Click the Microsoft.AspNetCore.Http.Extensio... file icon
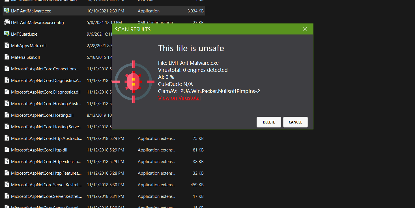415x208 pixels. tap(7, 161)
